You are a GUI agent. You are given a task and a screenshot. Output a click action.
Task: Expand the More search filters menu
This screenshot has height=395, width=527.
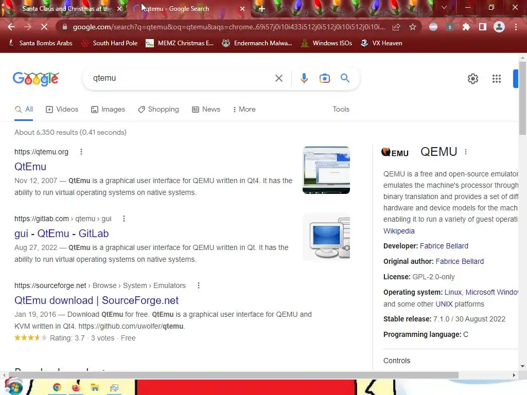click(x=244, y=110)
